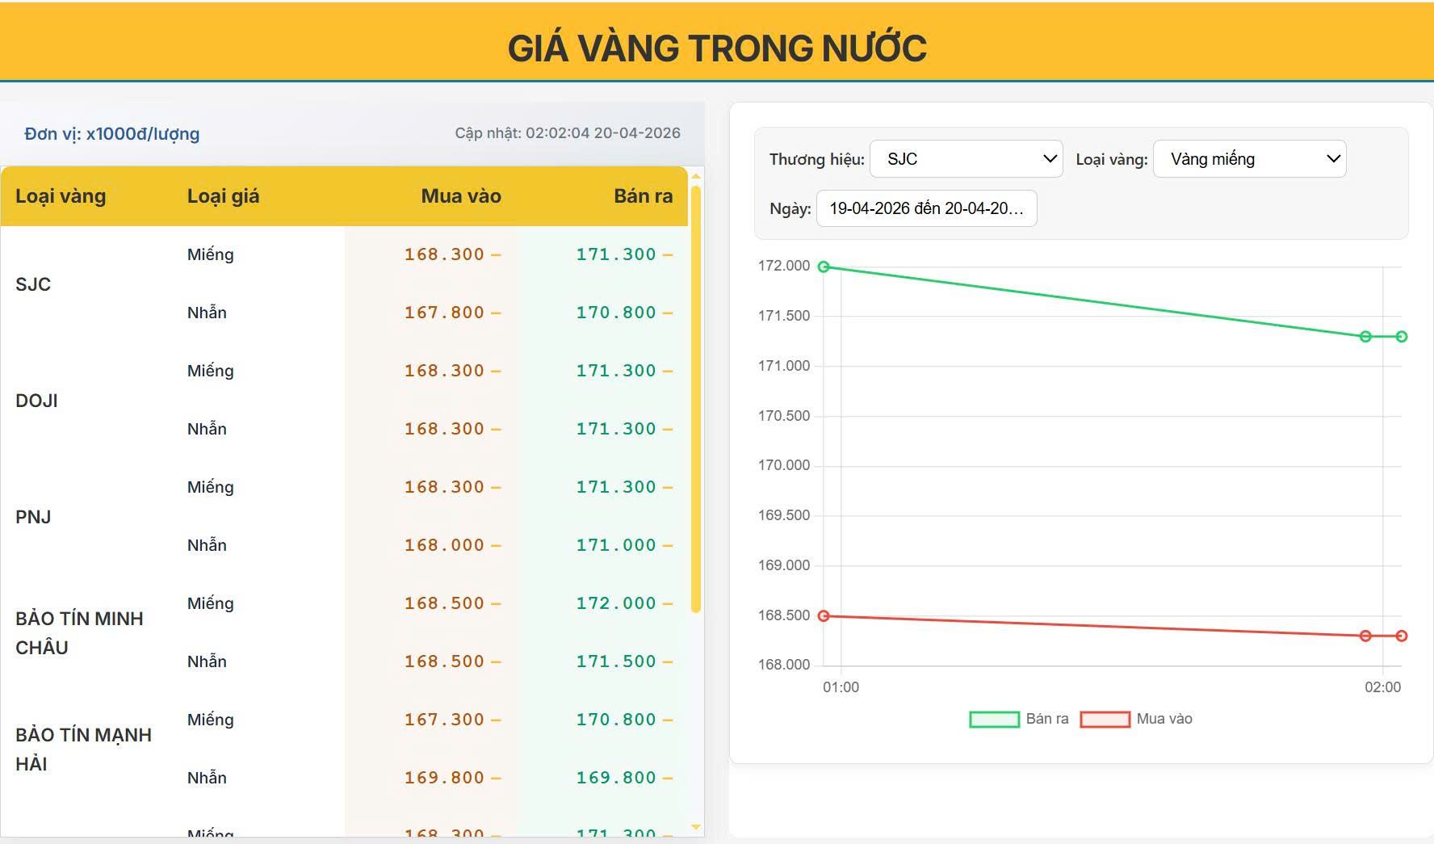Click the Đơn vị: x1000đ/lượng label
The width and height of the screenshot is (1434, 844).
pos(111,134)
